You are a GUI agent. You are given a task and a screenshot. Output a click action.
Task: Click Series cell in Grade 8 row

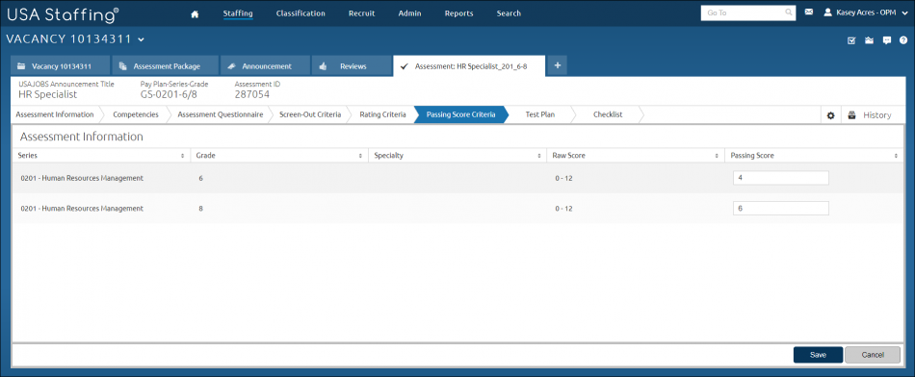click(82, 208)
